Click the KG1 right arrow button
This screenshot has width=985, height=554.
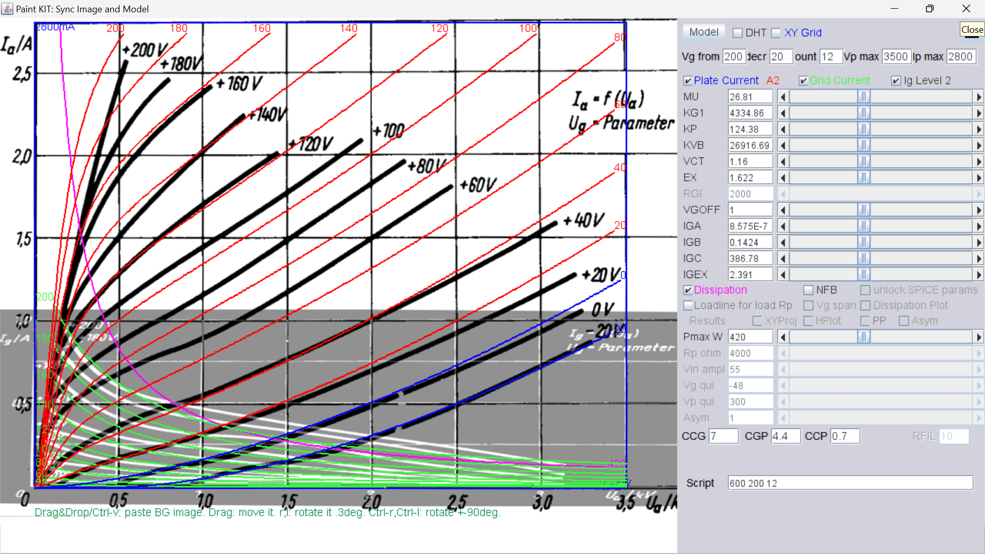pyautogui.click(x=978, y=113)
